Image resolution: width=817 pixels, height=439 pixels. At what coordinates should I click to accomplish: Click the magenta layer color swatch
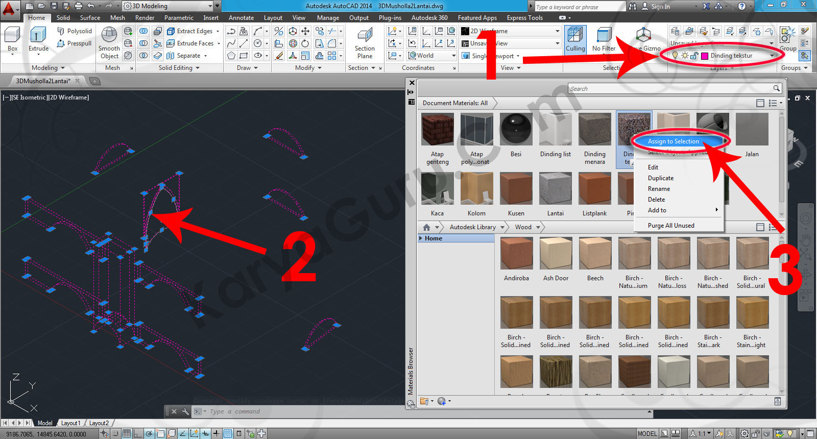[705, 56]
